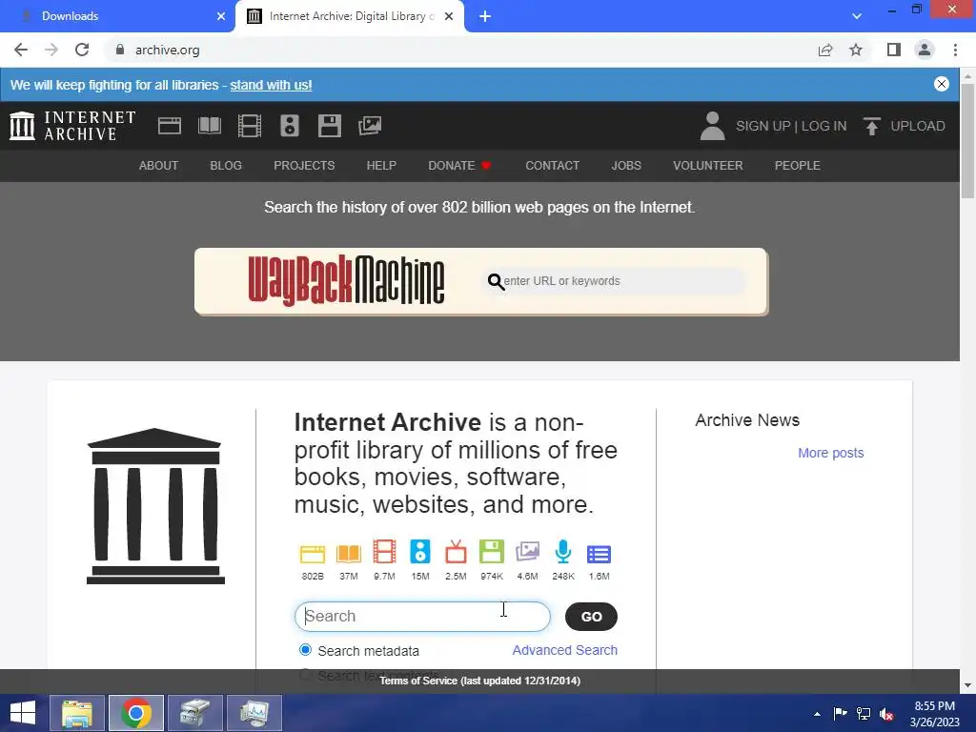Open Chrome's three-dot menu
The image size is (976, 732).
955,50
